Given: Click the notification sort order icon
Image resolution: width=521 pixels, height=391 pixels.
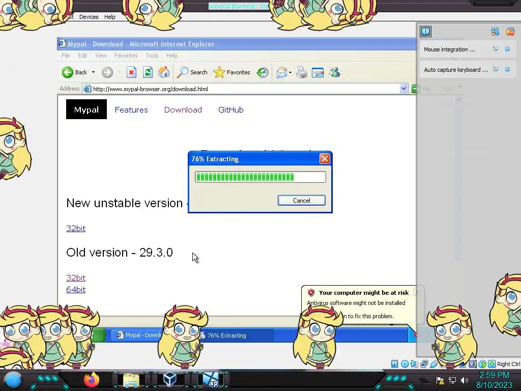Looking at the screenshot, I should pyautogui.click(x=495, y=31).
